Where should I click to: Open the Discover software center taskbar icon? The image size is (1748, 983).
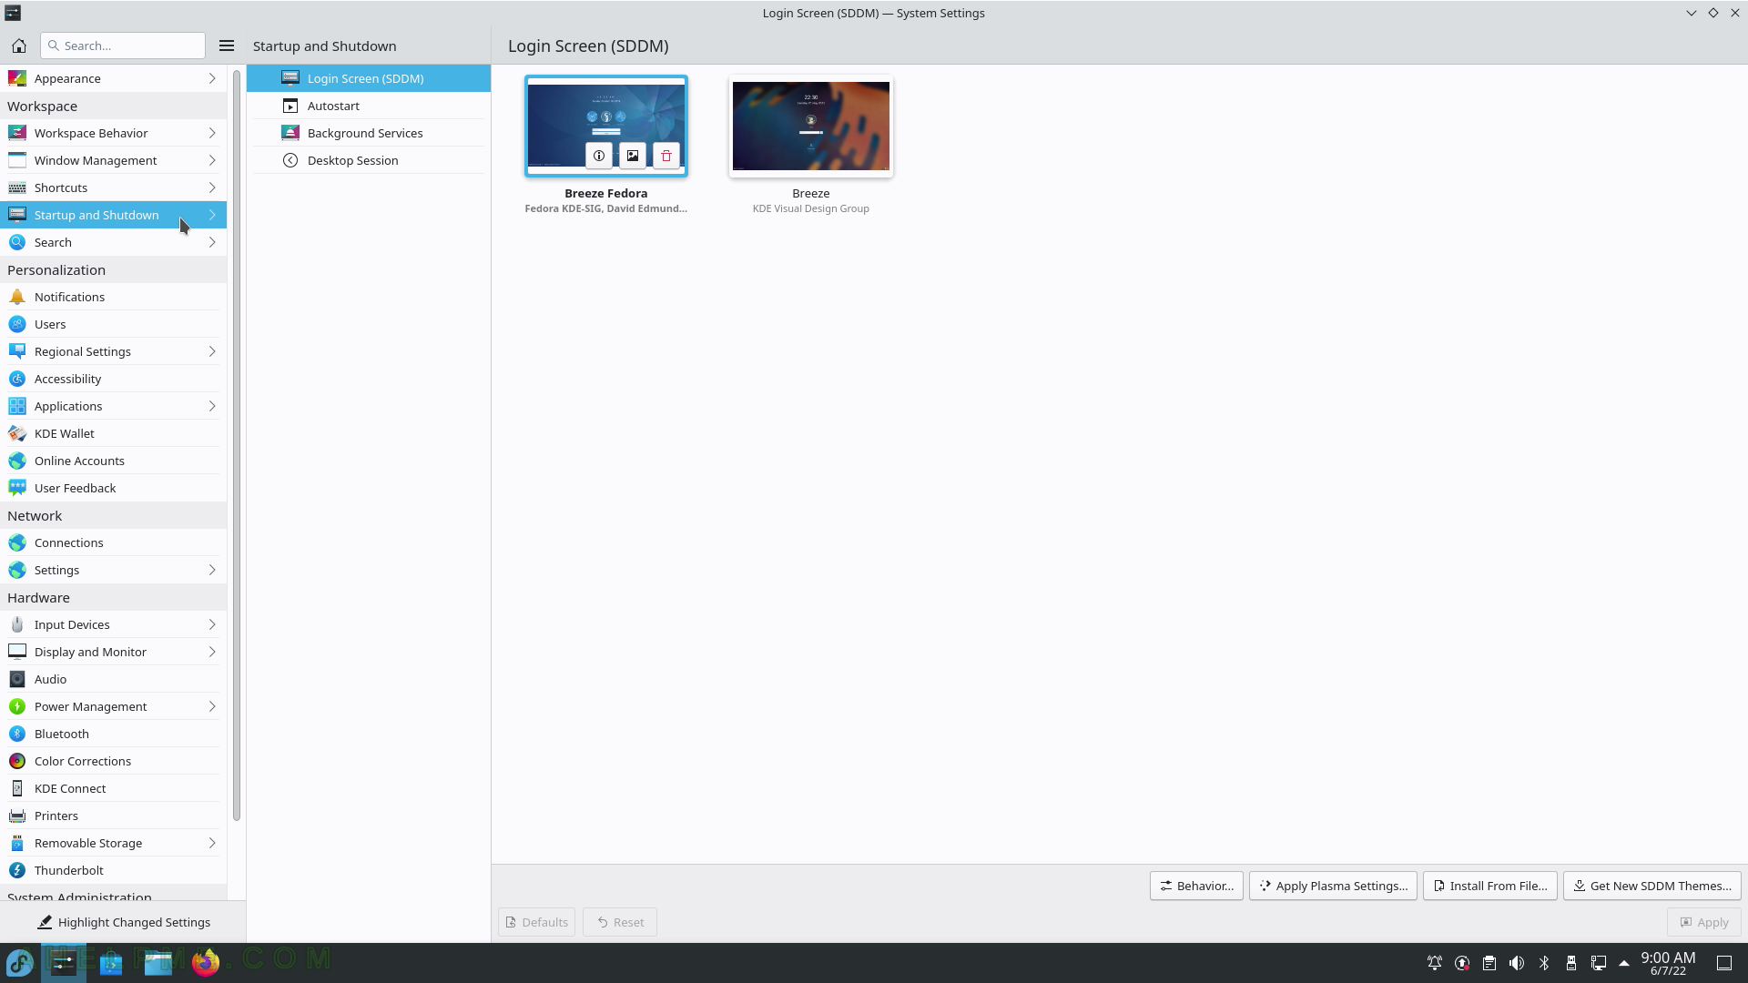(111, 962)
